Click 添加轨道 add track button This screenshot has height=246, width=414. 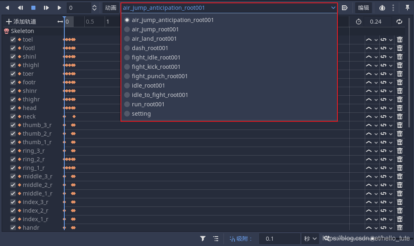point(21,22)
